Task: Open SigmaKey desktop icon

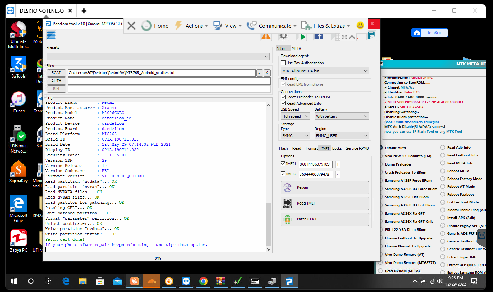Action: [x=18, y=171]
